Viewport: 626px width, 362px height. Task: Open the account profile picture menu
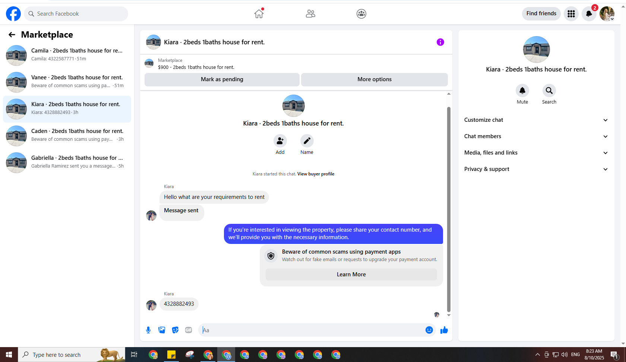[x=607, y=14]
